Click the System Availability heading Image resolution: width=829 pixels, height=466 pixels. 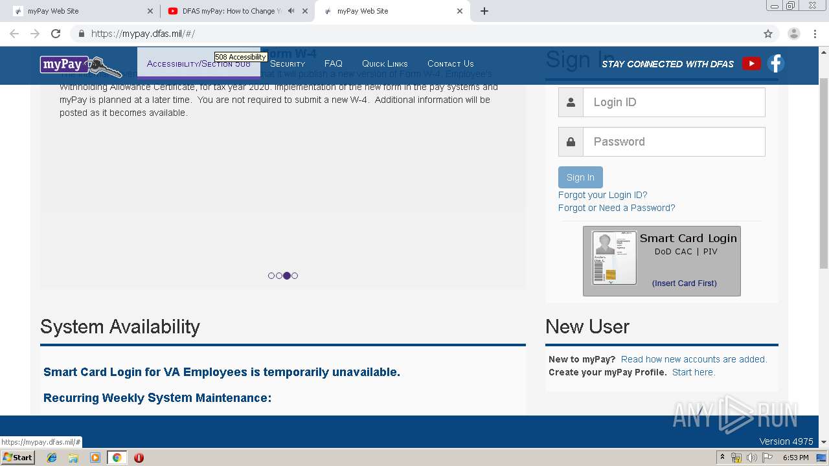[x=120, y=327]
